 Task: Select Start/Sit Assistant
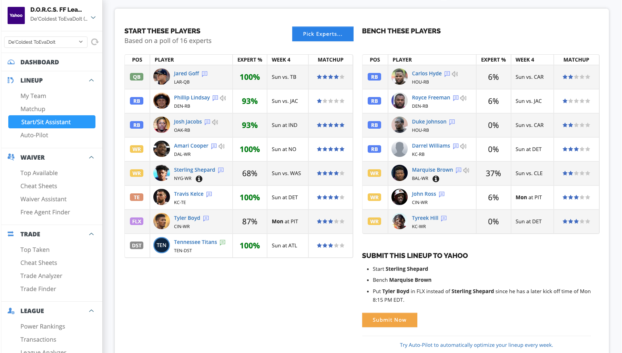click(x=52, y=122)
